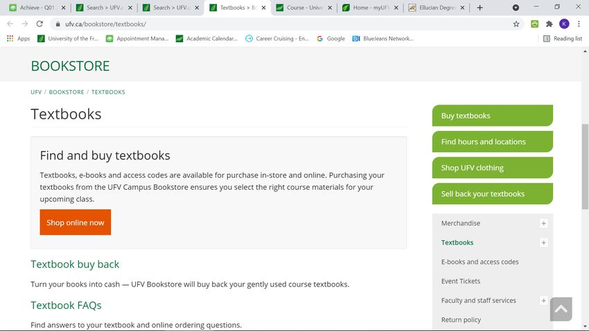Click the browser forward arrow
The width and height of the screenshot is (589, 331).
coord(25,24)
